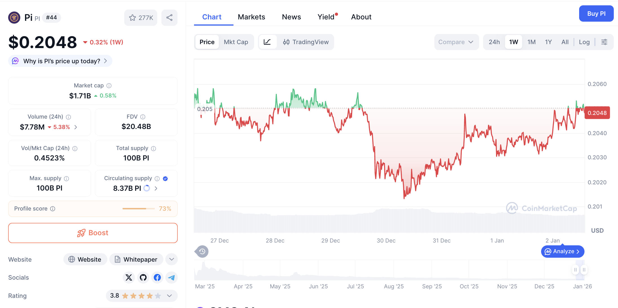
Task: Open the Yield tab
Action: pos(326,17)
